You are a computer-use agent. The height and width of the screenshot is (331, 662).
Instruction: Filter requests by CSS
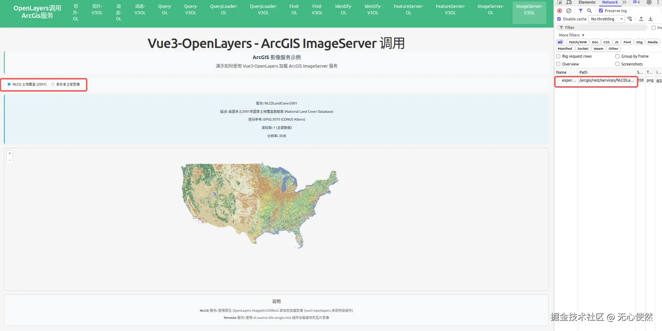[x=606, y=42]
